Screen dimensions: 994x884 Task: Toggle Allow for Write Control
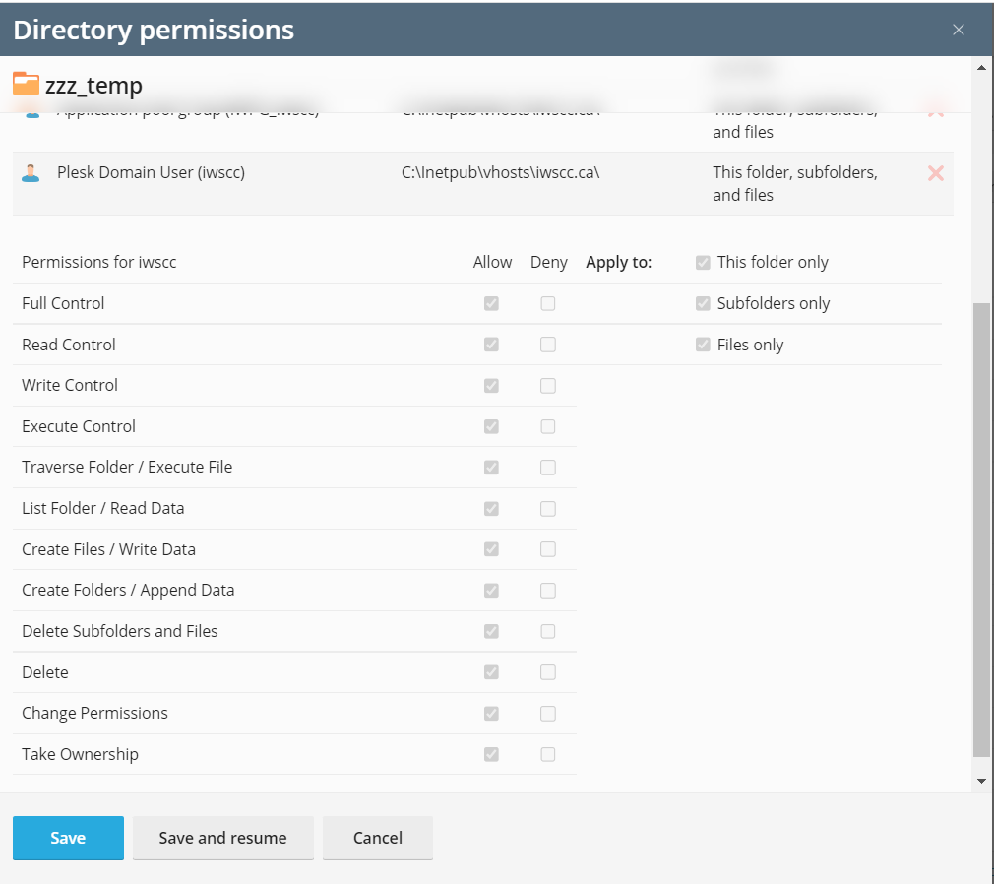point(491,386)
